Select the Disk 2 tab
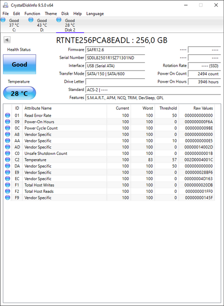 coord(70,25)
